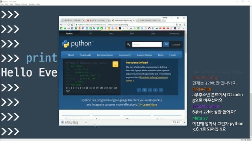Show slide 4 of the code carousel
The width and height of the screenshot is (252, 141).
[155, 90]
